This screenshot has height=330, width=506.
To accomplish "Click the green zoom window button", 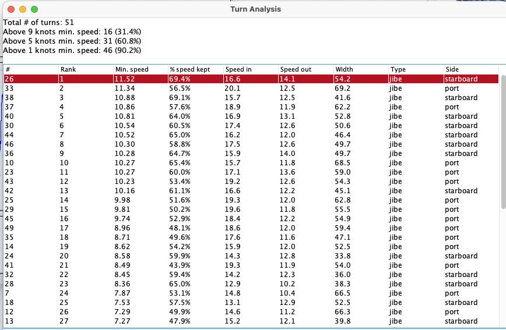I will [x=34, y=9].
